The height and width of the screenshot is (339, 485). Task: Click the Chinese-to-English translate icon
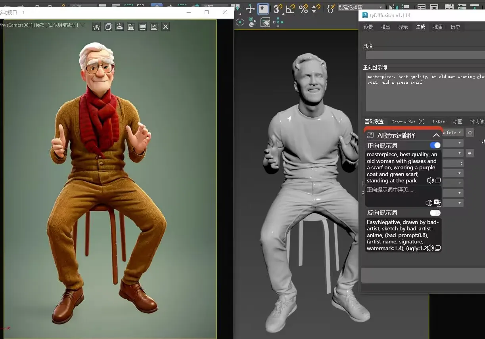pos(438,203)
